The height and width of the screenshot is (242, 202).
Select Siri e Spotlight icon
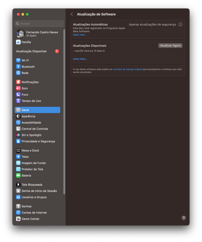click(x=18, y=135)
